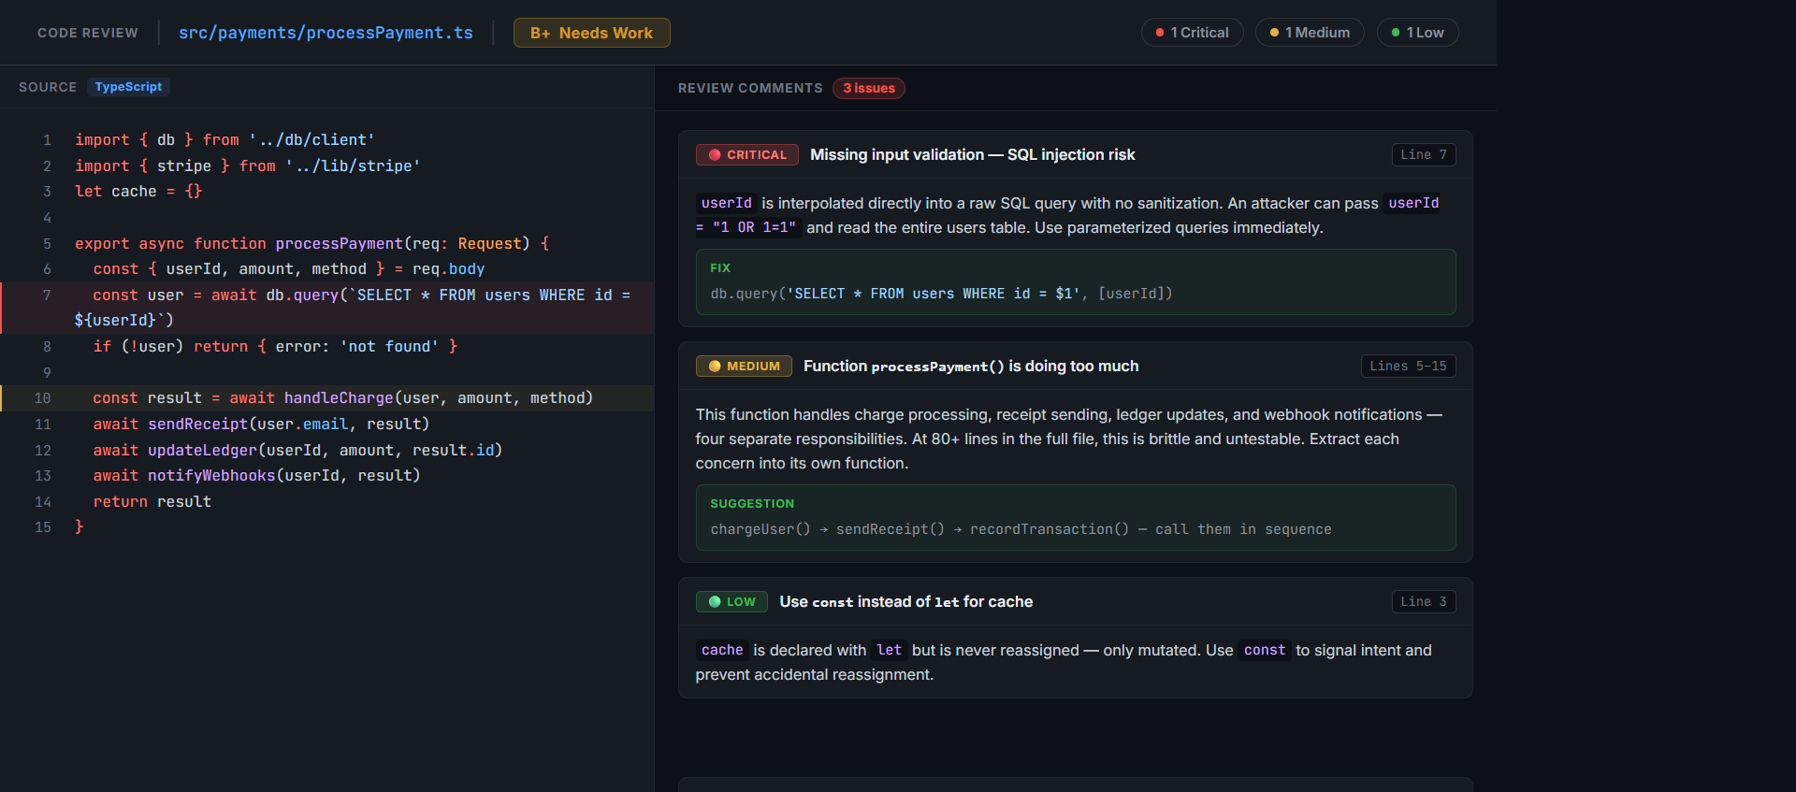The image size is (1796, 792).
Task: Jump to Lines 5-15 reference
Action: point(1407,367)
